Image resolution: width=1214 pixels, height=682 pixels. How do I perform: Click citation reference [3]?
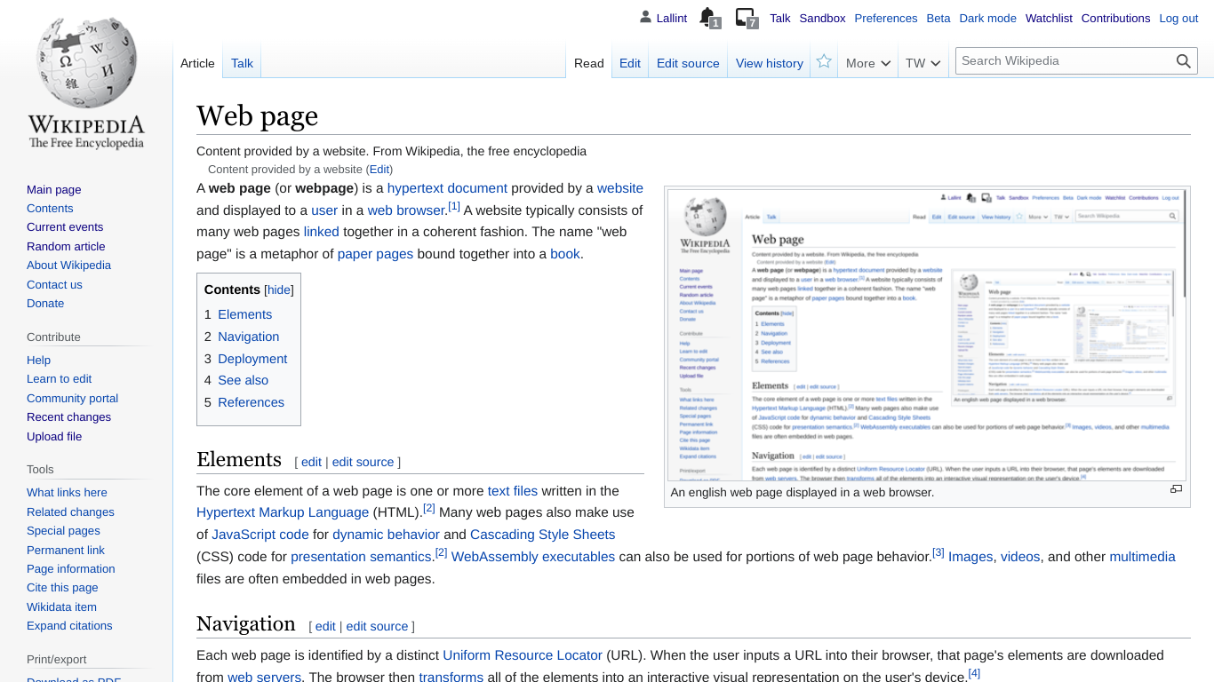pyautogui.click(x=938, y=552)
